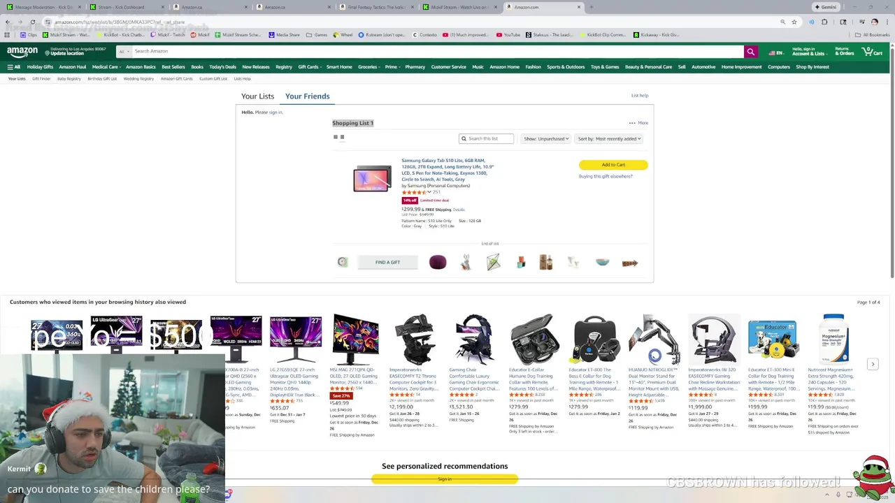The width and height of the screenshot is (895, 503).
Task: Click the Amazon search input field
Action: tap(437, 52)
